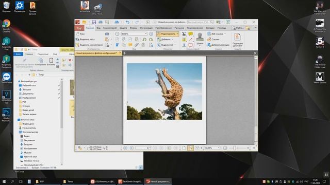
Task: Open Metro Exodus desktop shortcut
Action: pos(320,78)
